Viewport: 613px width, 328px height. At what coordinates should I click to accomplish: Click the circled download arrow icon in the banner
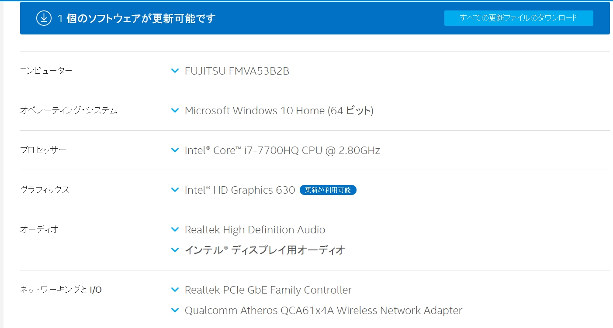44,18
